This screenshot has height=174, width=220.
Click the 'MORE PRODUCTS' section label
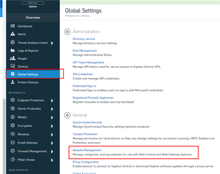pyautogui.click(x=18, y=170)
